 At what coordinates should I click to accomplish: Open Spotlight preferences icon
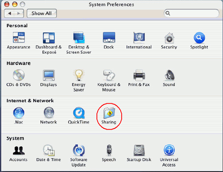point(199,38)
